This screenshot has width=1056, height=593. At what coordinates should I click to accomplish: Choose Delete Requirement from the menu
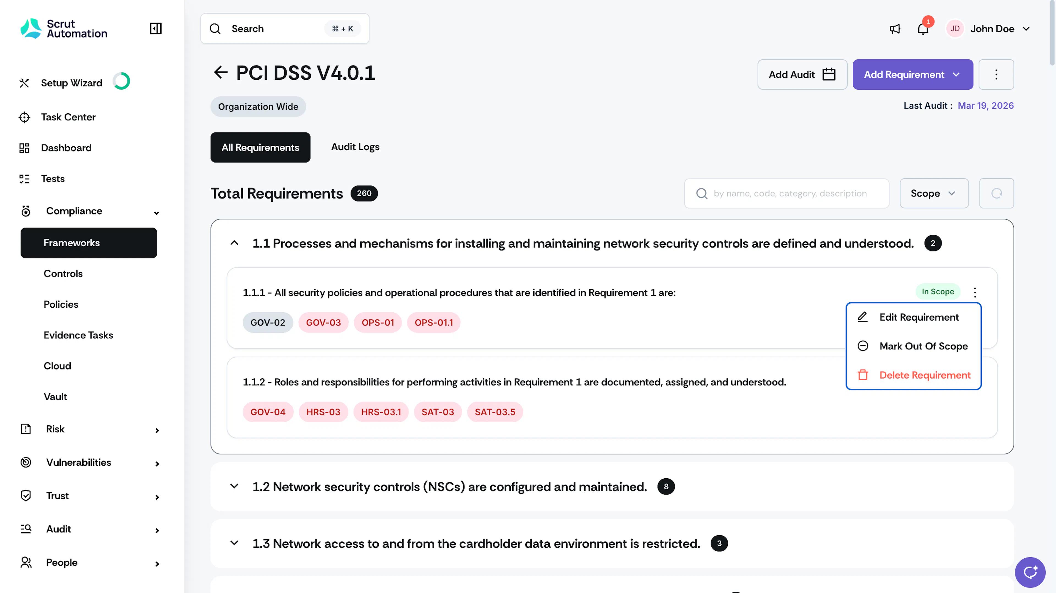click(x=913, y=375)
